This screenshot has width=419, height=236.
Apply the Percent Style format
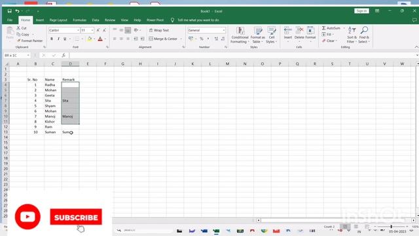pyautogui.click(x=202, y=39)
